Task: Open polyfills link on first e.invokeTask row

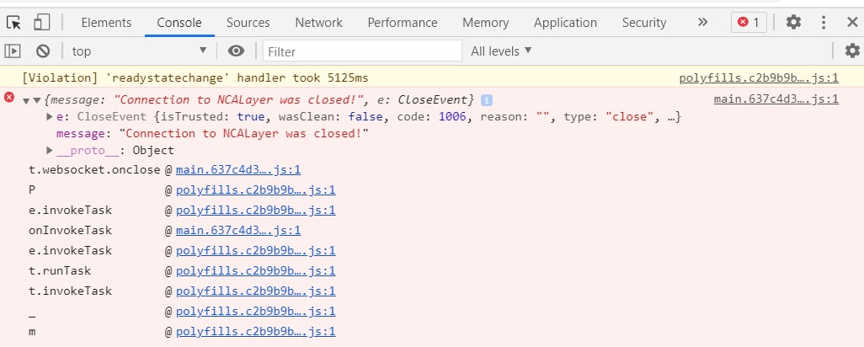Action: [x=256, y=210]
